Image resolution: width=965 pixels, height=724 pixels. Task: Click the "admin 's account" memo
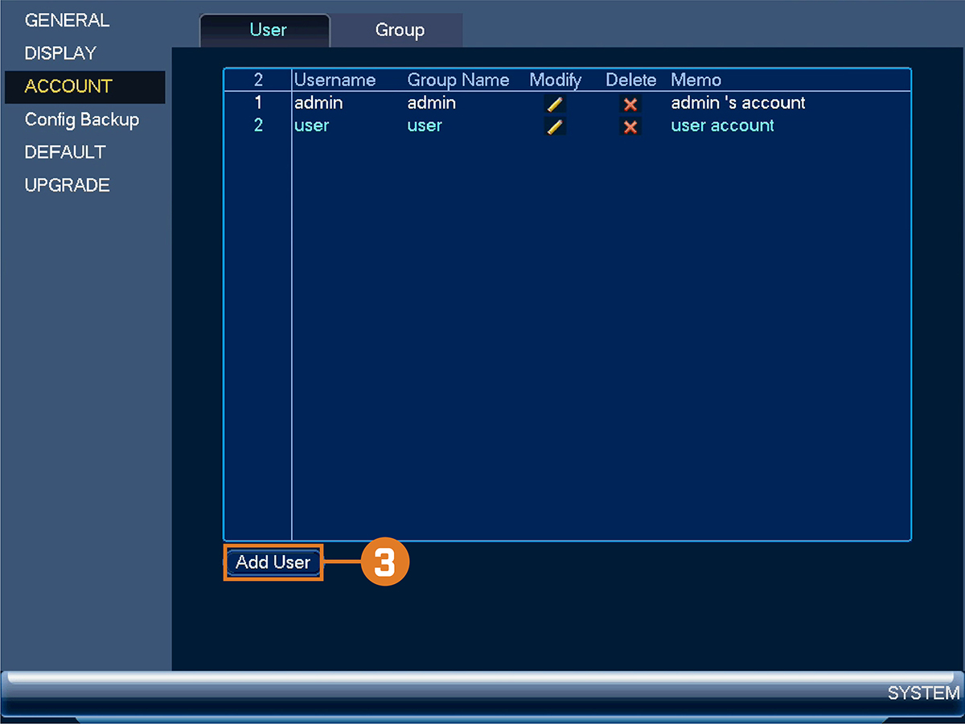pos(738,103)
